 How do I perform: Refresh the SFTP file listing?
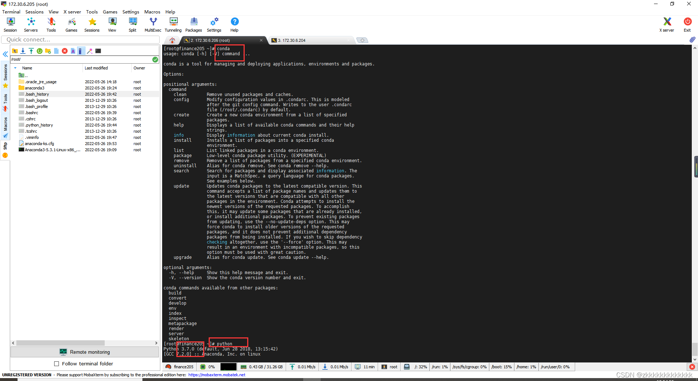(x=39, y=51)
